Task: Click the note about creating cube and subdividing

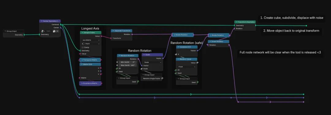Action: coord(291,18)
